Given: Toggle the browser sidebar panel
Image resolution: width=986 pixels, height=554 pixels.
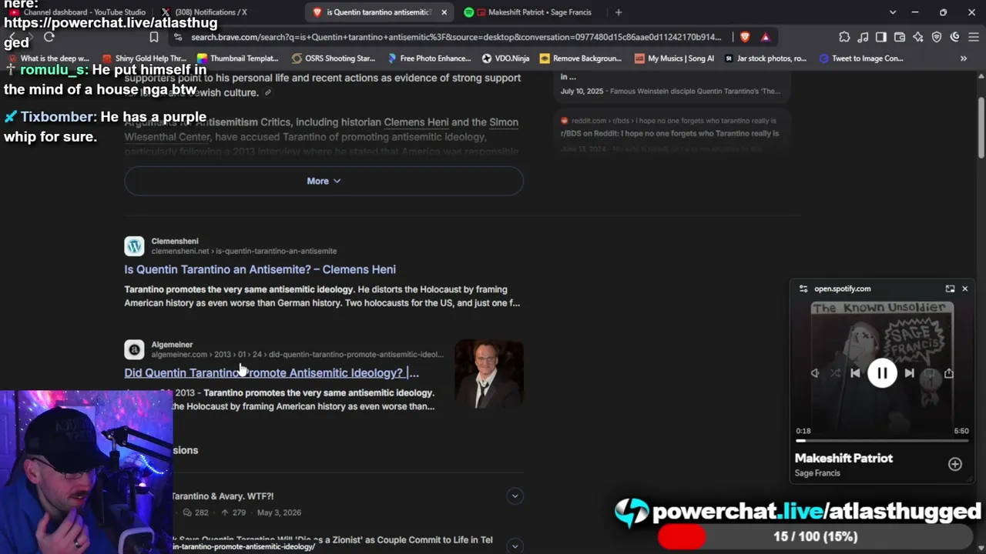Looking at the screenshot, I should [881, 37].
